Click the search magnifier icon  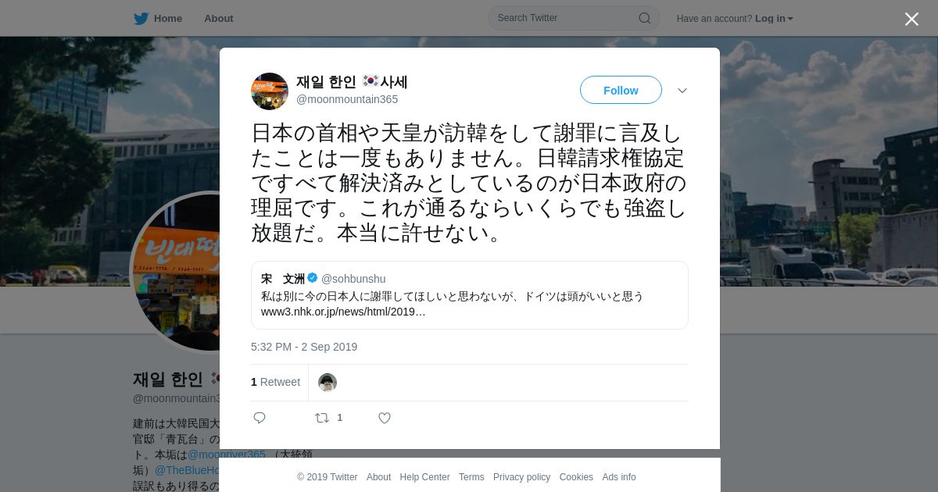645,18
